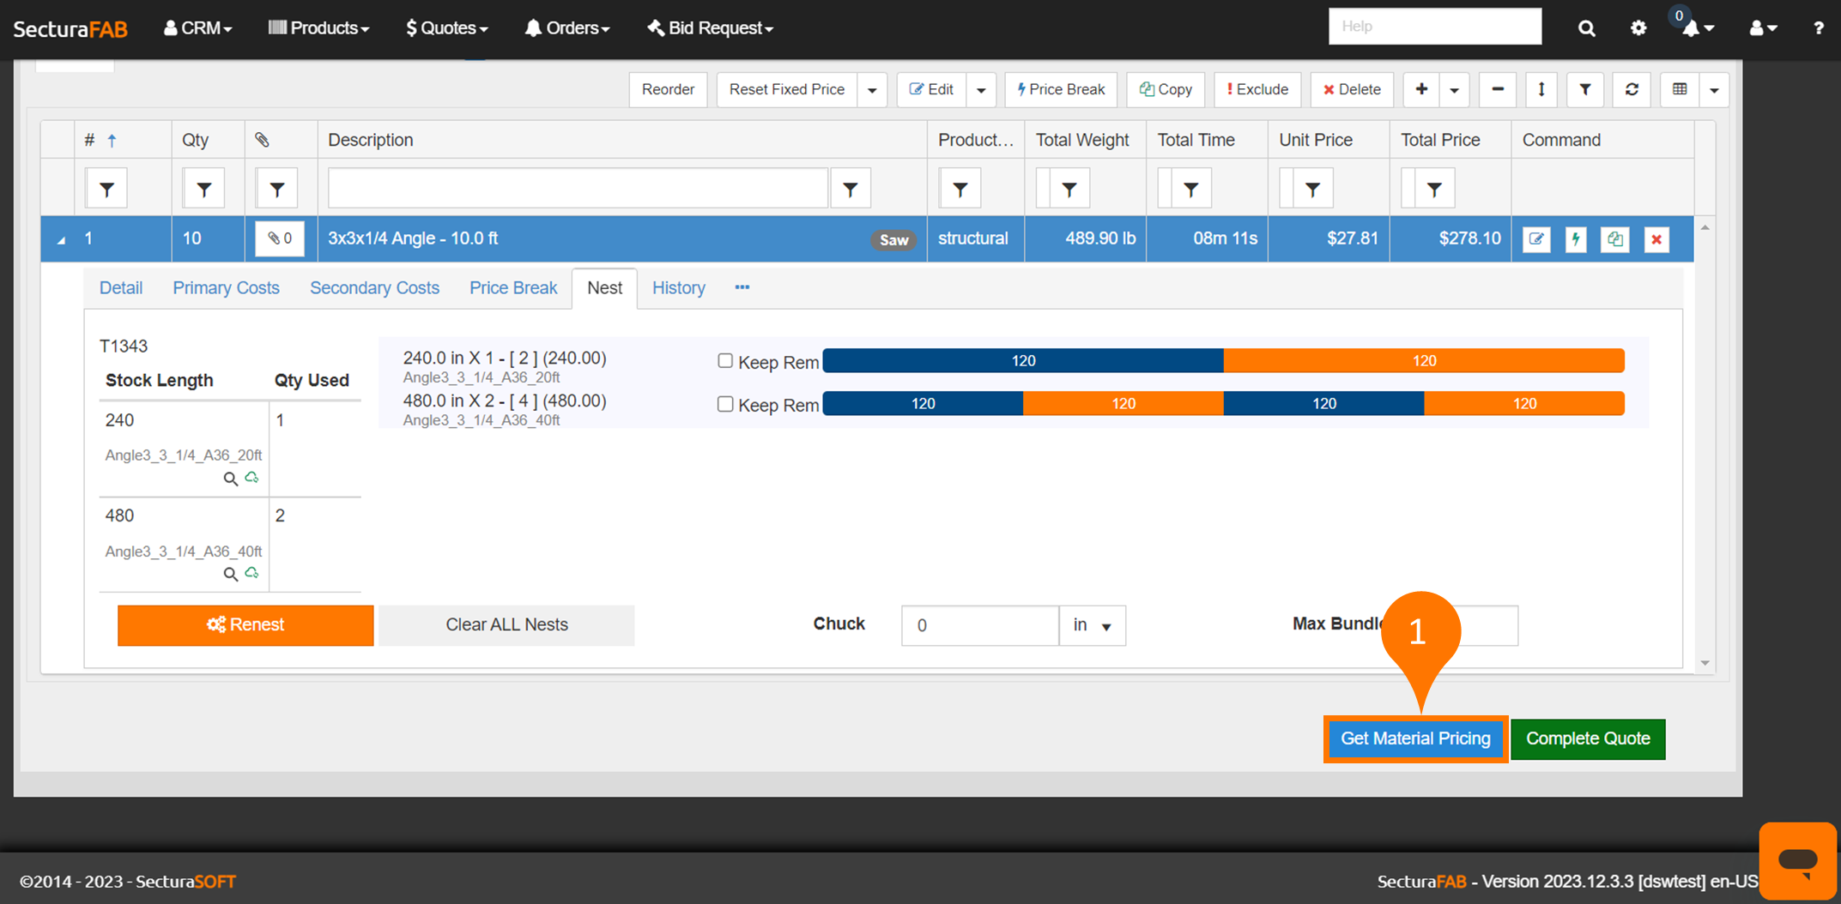Click magnifier icon under Angle3_3_1/4_A36_20ft stock
The width and height of the screenshot is (1841, 904).
(x=230, y=479)
